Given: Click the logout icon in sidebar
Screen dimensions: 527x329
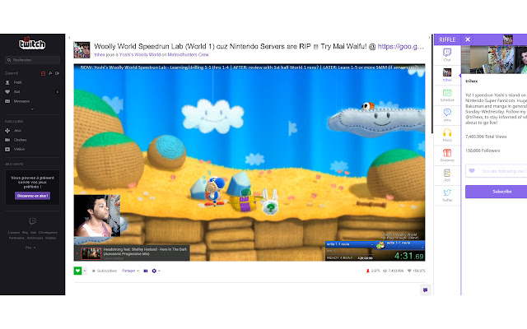Looking at the screenshot, I should click(57, 73).
